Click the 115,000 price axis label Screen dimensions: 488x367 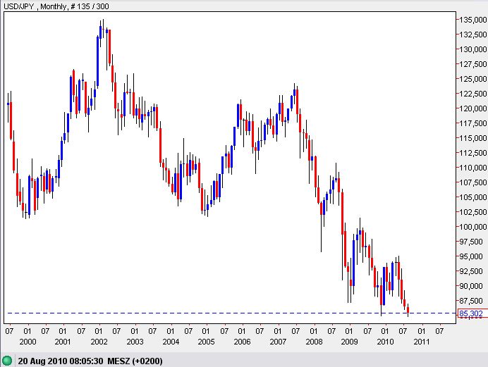473,138
